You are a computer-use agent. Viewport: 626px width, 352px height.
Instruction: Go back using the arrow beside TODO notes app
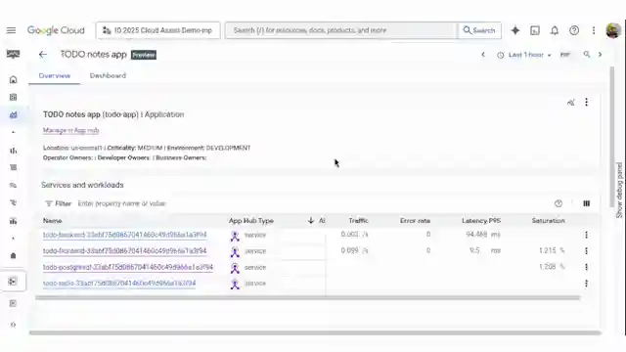coord(43,55)
